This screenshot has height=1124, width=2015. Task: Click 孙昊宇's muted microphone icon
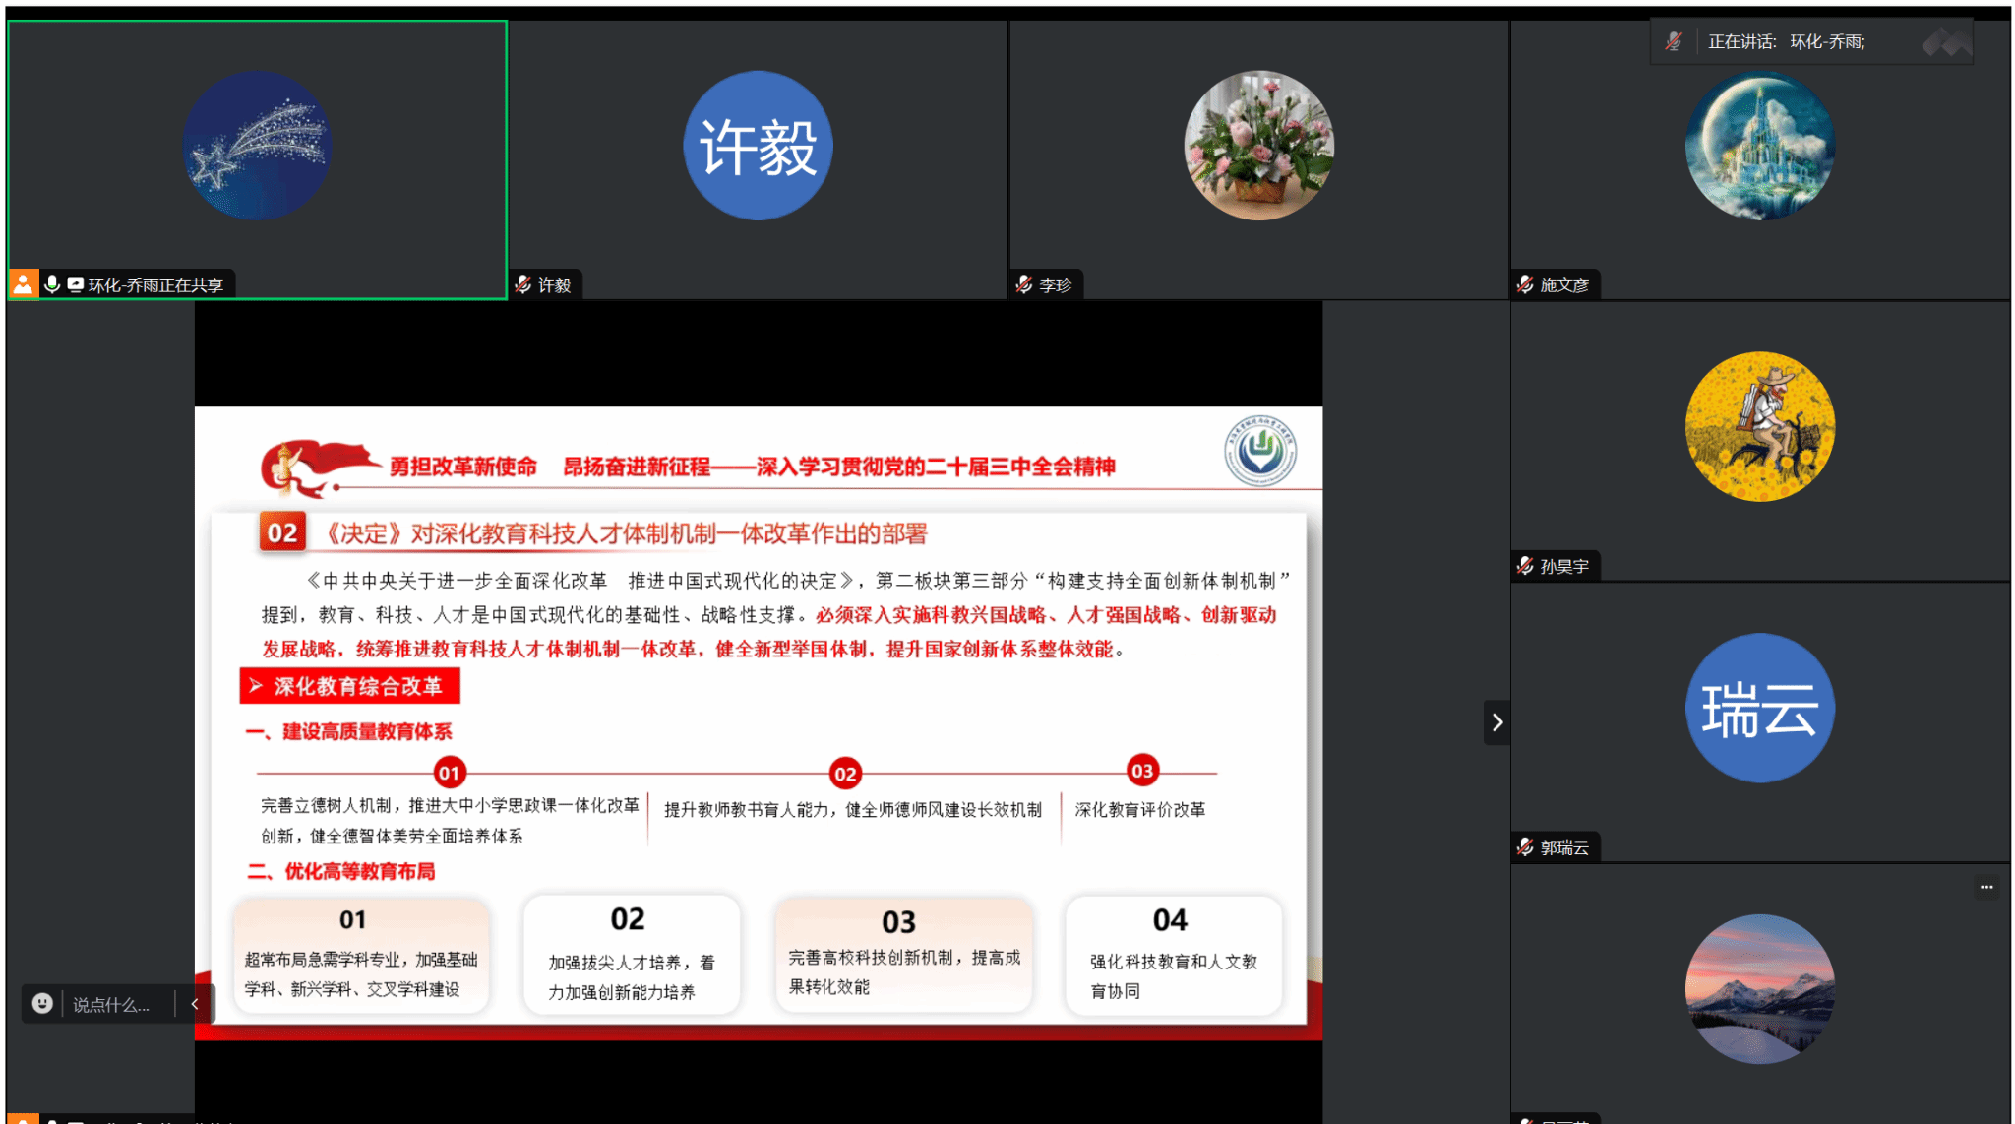[x=1525, y=566]
